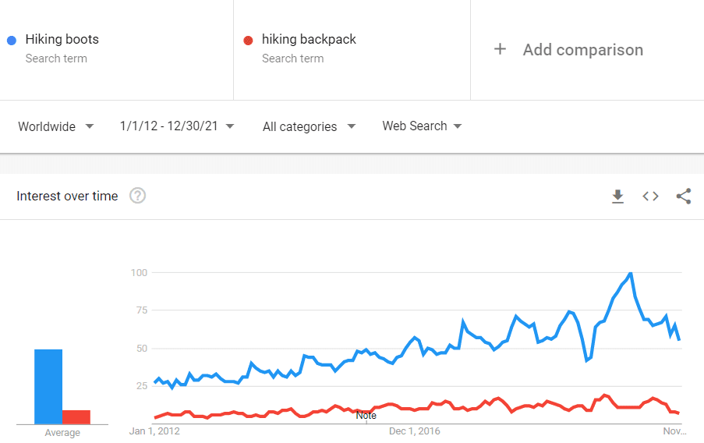This screenshot has height=443, width=704.
Task: Open the Interest over time help icon
Action: [x=137, y=196]
